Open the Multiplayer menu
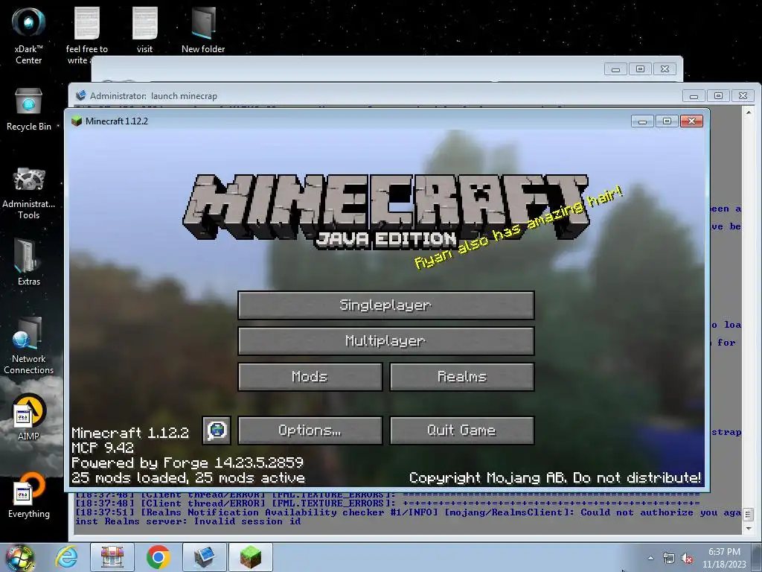The height and width of the screenshot is (572, 762). (386, 341)
